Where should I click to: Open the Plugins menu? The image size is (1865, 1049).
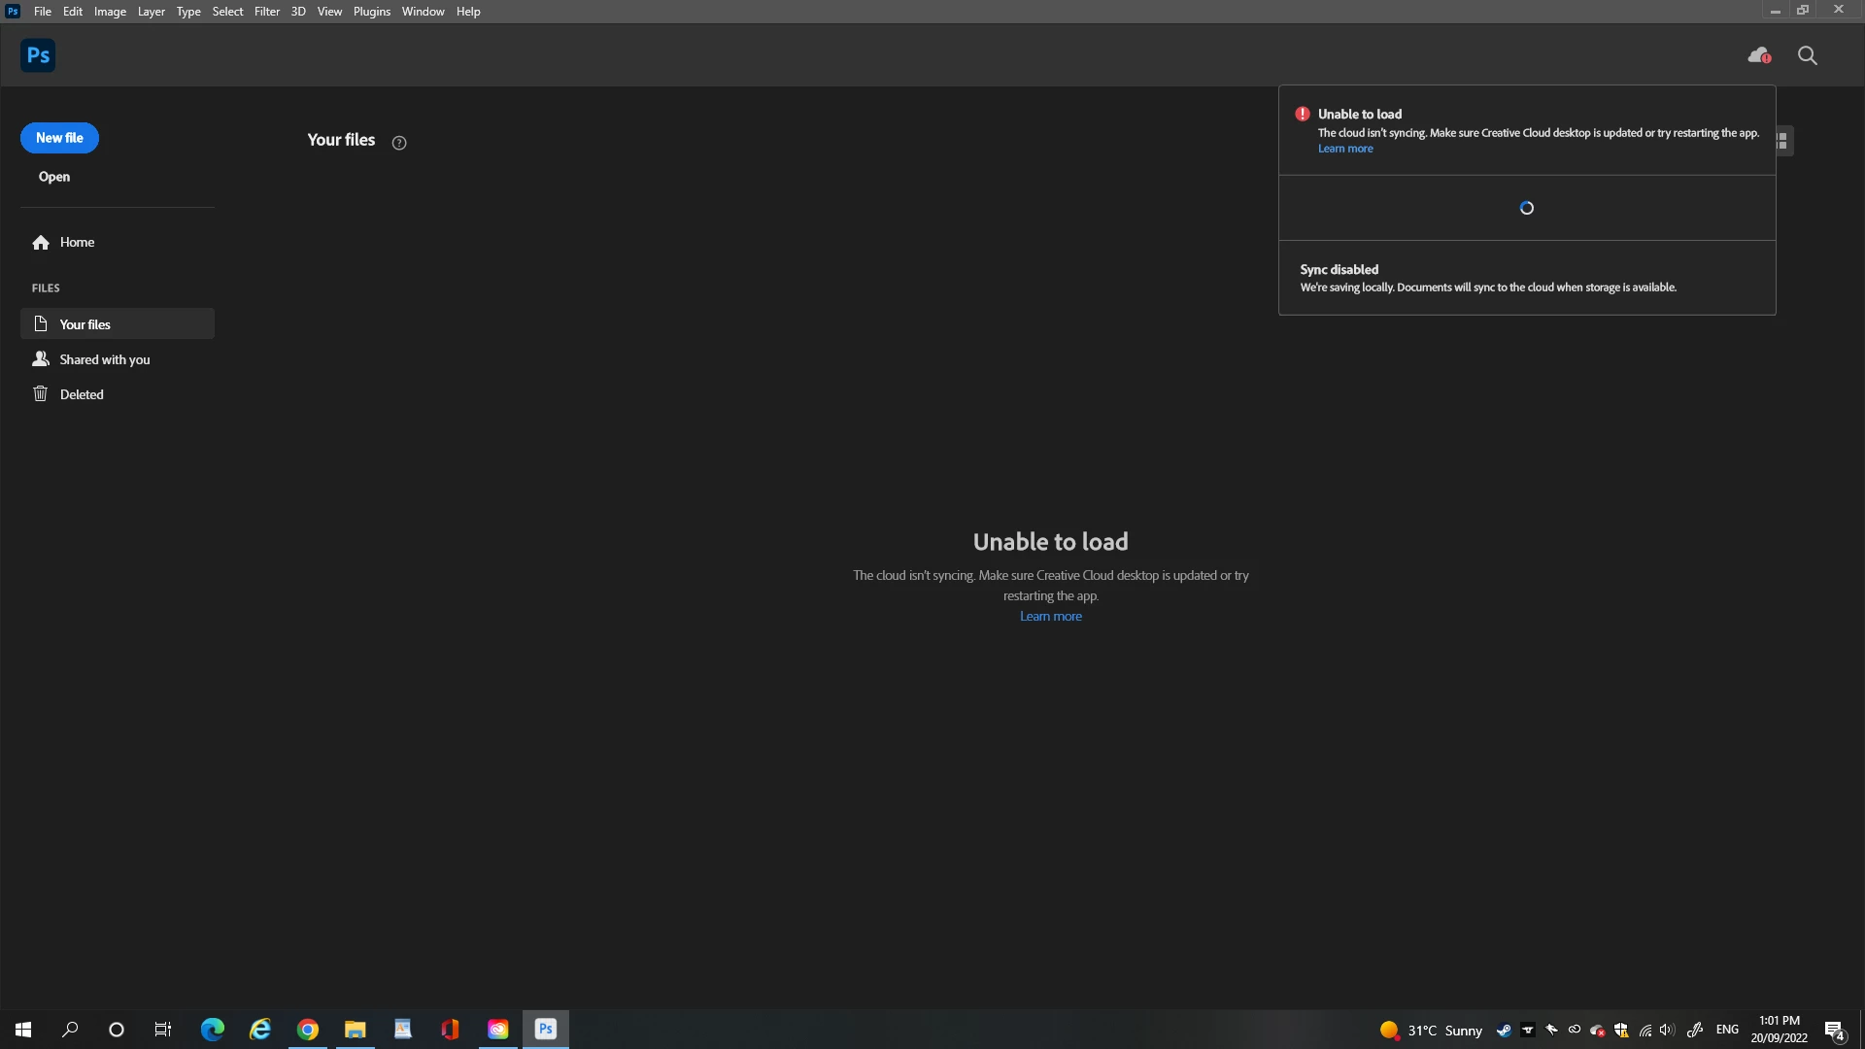pyautogui.click(x=371, y=12)
